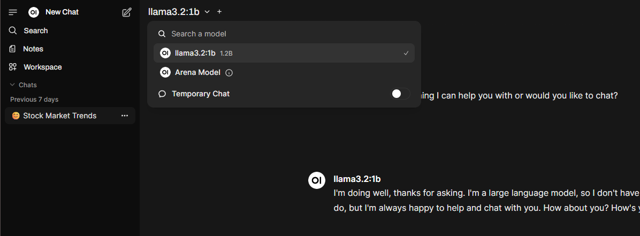Screen dimensions: 640x236
Task: Click the llama3.2:1b avatar in the chat message
Action: point(316,180)
